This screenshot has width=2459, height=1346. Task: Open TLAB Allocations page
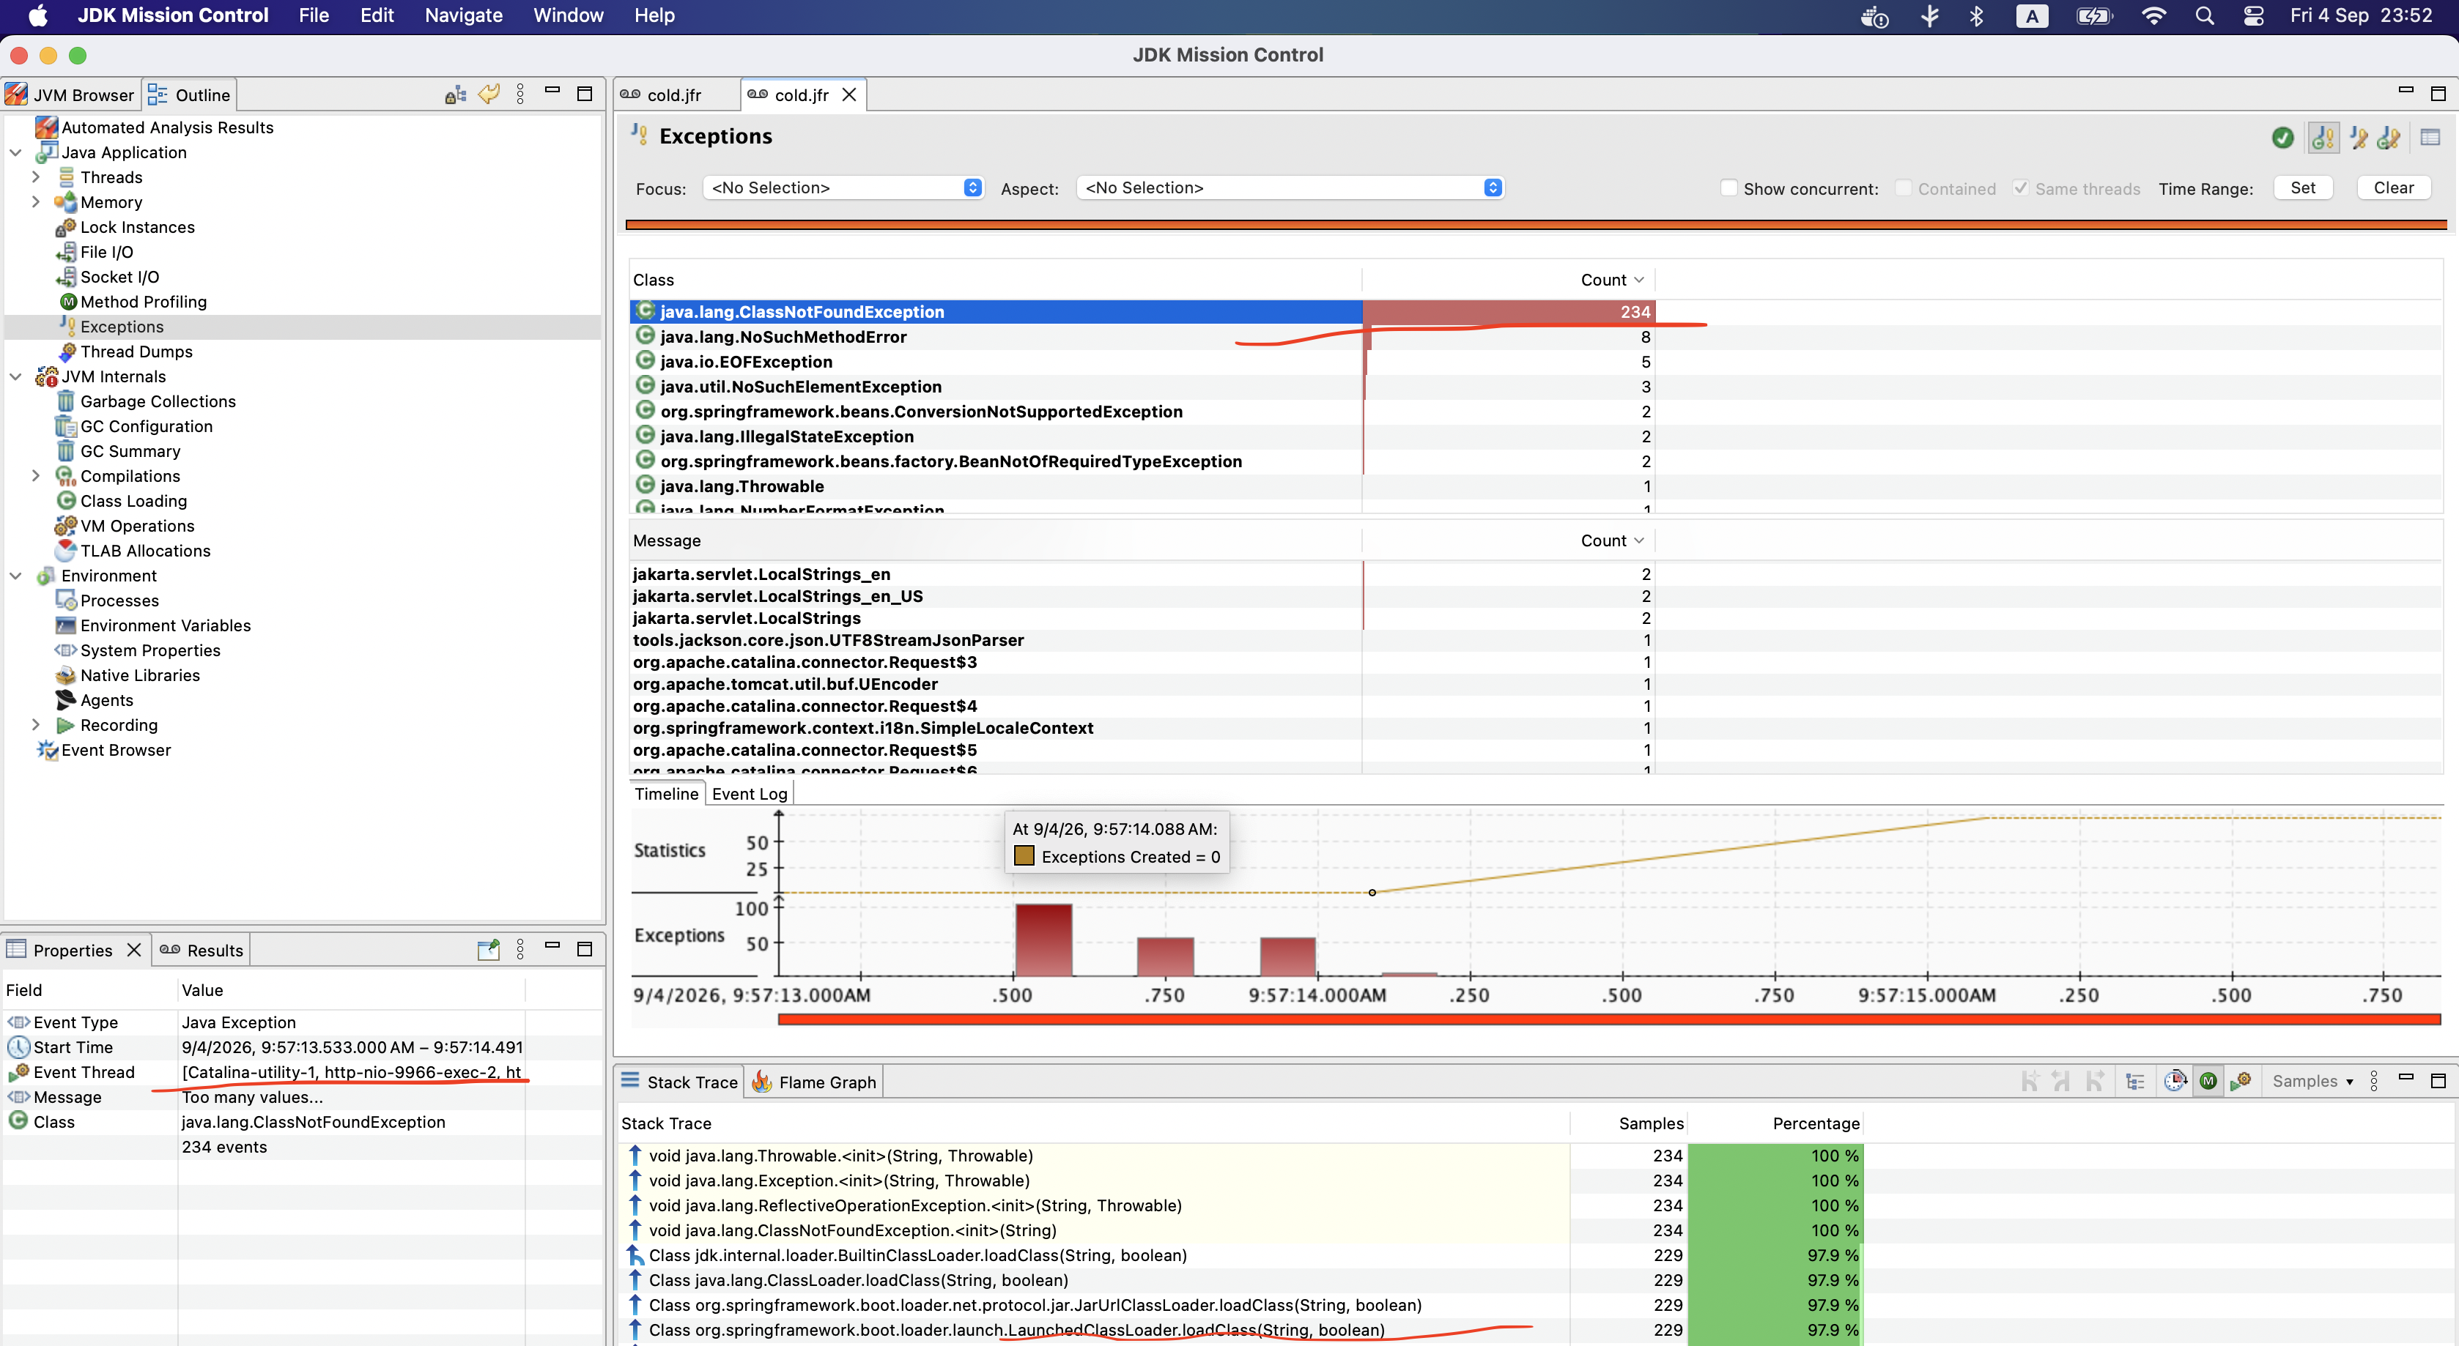[x=145, y=551]
